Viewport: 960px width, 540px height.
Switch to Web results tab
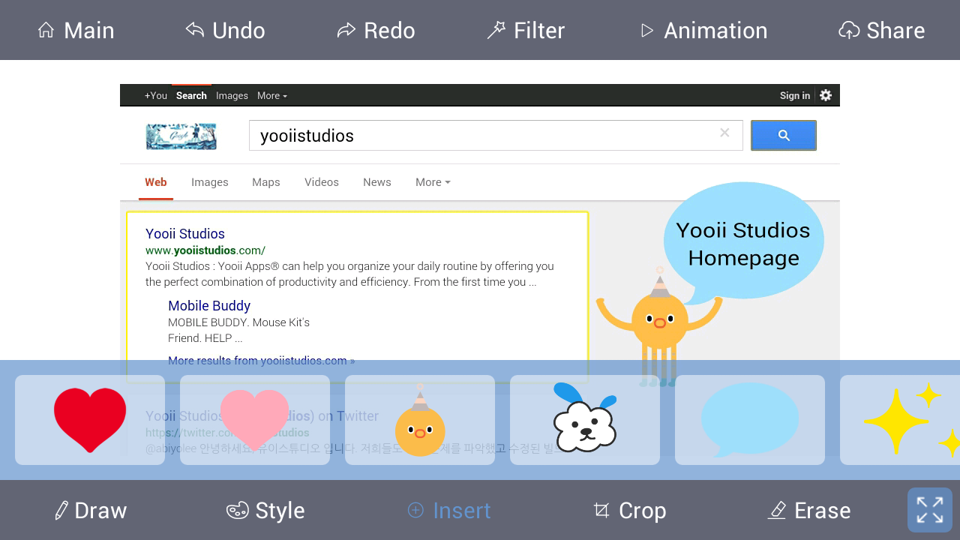[156, 182]
